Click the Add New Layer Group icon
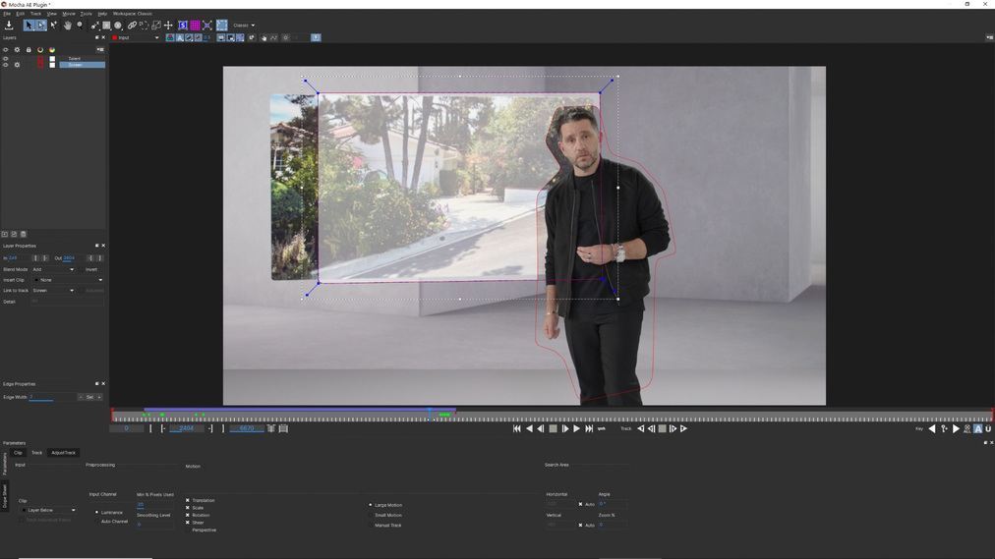Screen dimensions: 995x559 pos(14,234)
